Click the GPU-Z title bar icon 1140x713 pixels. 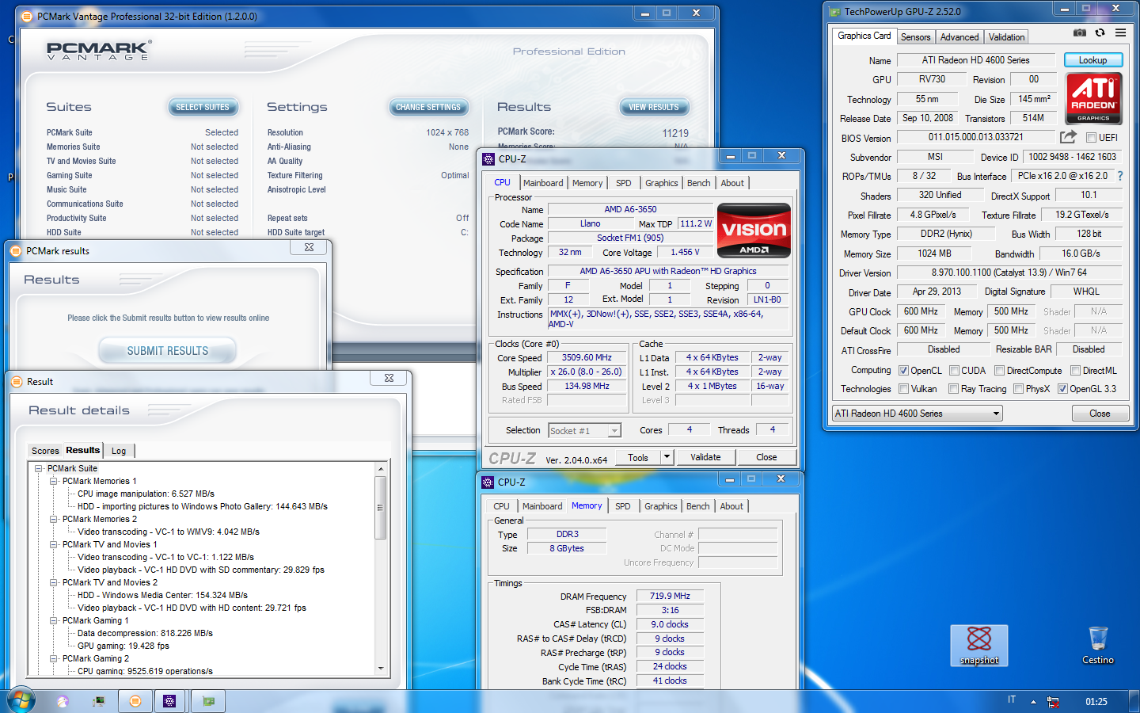click(834, 12)
